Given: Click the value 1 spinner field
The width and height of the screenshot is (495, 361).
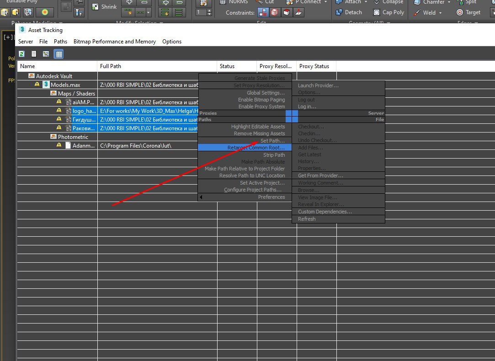Looking at the screenshot, I should [201, 13].
